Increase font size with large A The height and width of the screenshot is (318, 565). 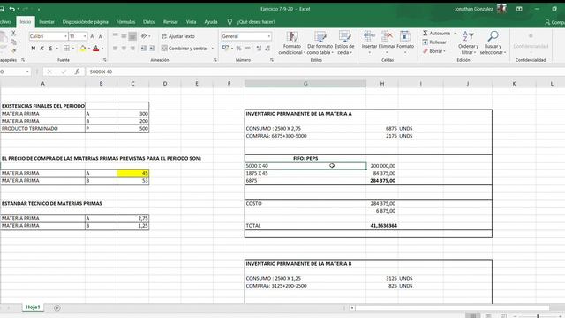92,36
